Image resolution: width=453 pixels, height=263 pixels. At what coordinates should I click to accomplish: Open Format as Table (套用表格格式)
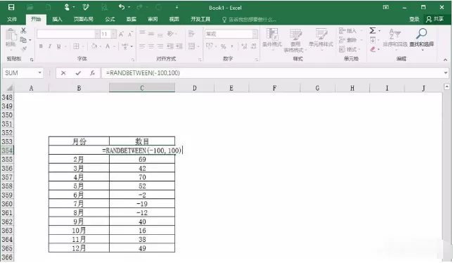[295, 40]
